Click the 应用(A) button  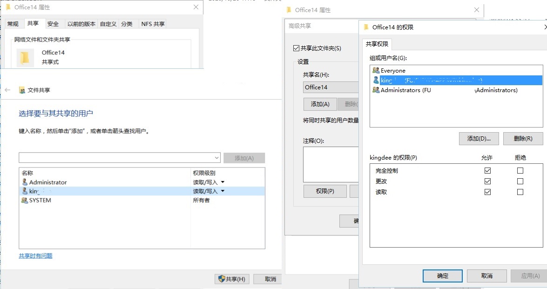pos(529,276)
